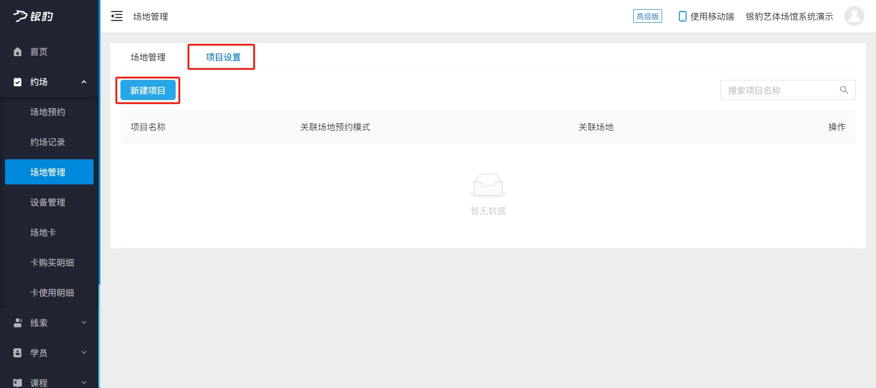Expand the 课程 menu chevron

[84, 383]
